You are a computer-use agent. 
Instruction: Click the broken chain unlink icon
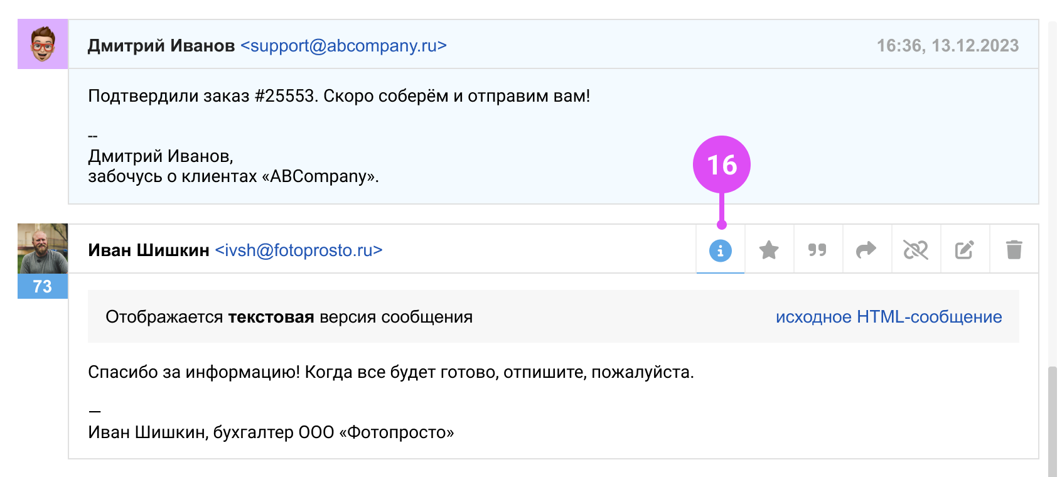click(x=915, y=250)
